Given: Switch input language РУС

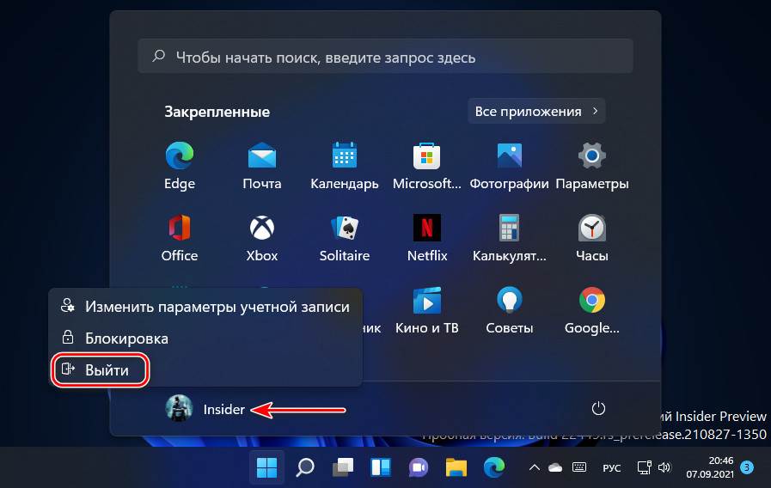Looking at the screenshot, I should 612,468.
